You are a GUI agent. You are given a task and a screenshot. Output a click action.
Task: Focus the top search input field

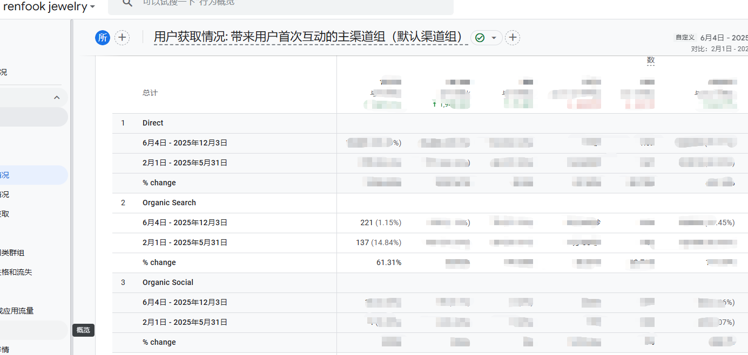[x=281, y=3]
